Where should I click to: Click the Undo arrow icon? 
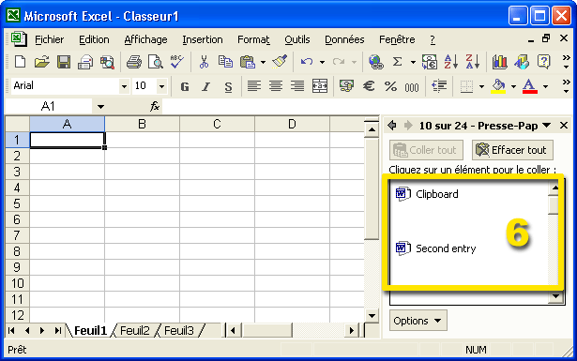[x=307, y=62]
